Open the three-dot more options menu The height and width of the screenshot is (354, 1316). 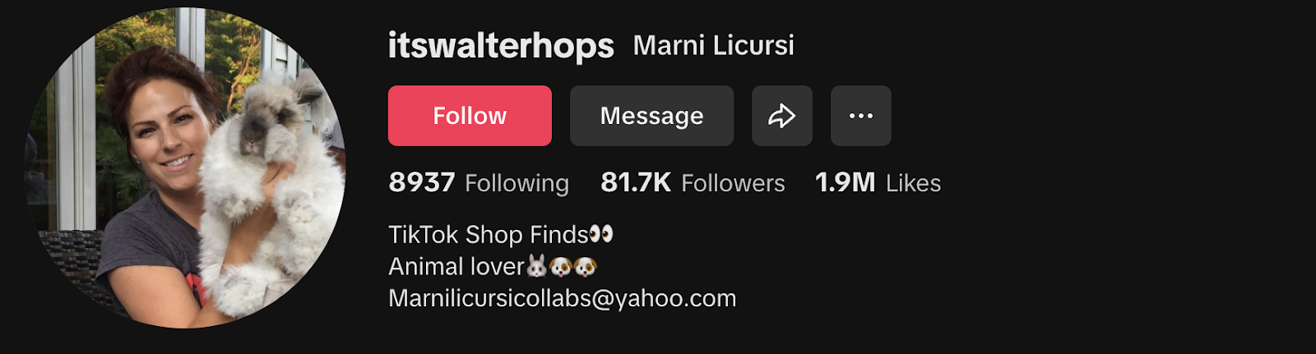861,116
